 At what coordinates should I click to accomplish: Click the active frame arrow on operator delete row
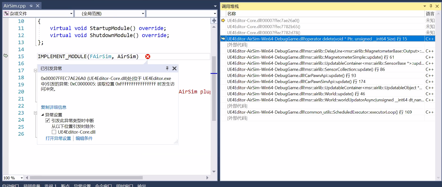tap(223, 39)
